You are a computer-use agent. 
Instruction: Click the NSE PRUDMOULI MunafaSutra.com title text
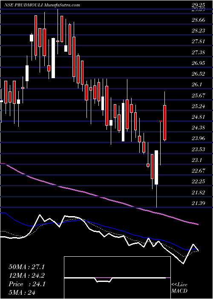[x=42, y=5]
